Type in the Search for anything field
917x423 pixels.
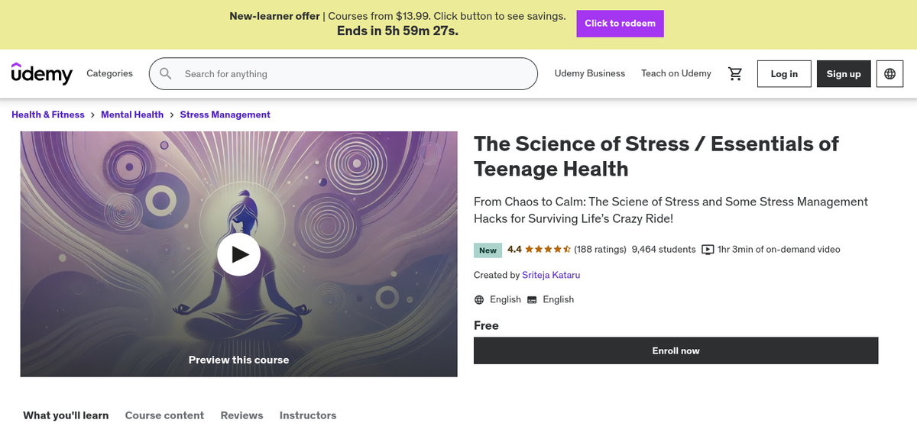click(x=352, y=74)
